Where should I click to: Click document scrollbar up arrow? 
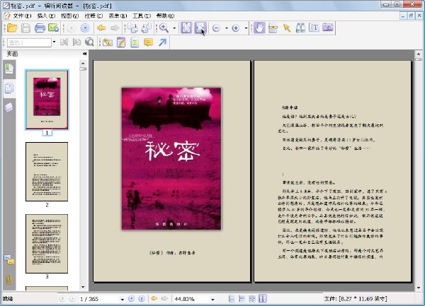pos(419,54)
